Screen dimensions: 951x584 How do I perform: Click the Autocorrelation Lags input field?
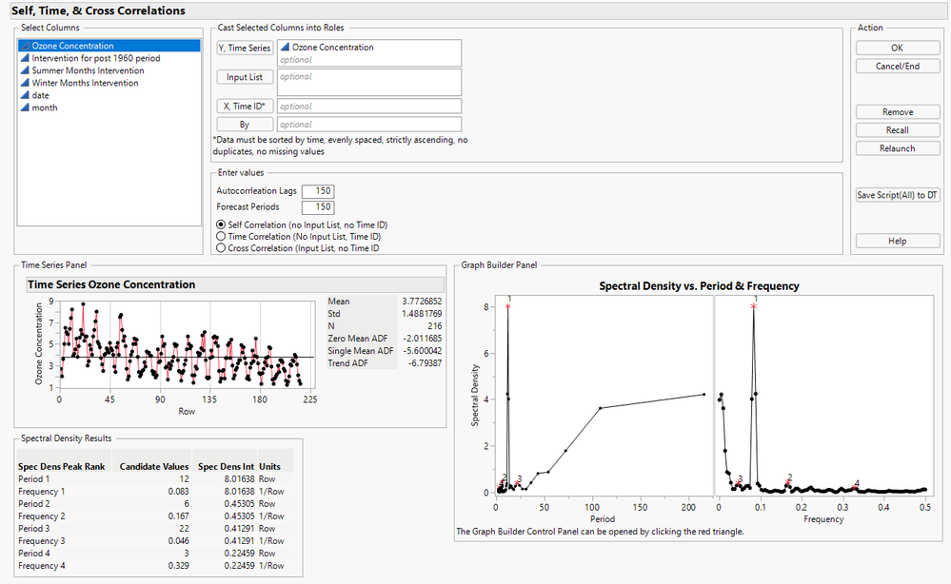[x=317, y=191]
